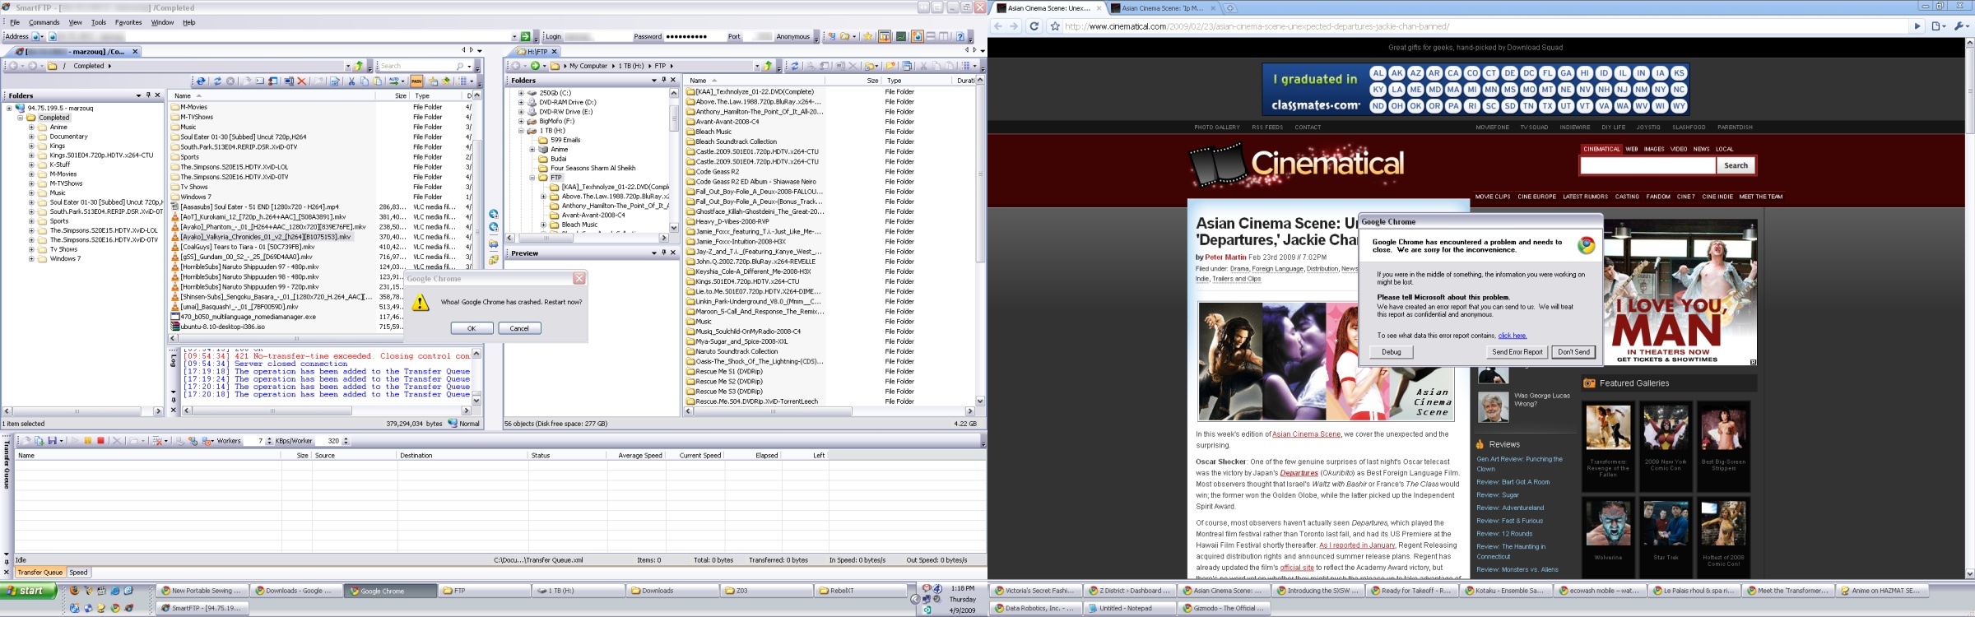Viewport: 1975px width, 617px height.
Task: Click the red stop icon in transfer queue toolbar
Action: pos(101,441)
